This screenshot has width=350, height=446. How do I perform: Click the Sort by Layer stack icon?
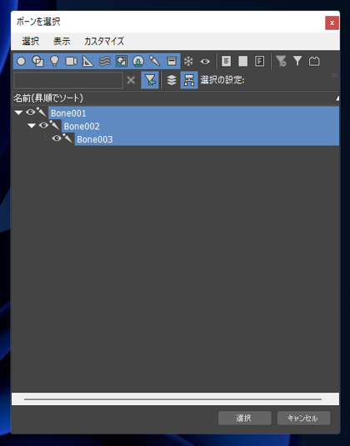click(x=172, y=80)
